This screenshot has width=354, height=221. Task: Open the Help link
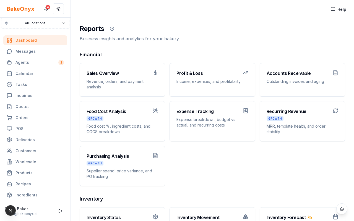pyautogui.click(x=338, y=9)
